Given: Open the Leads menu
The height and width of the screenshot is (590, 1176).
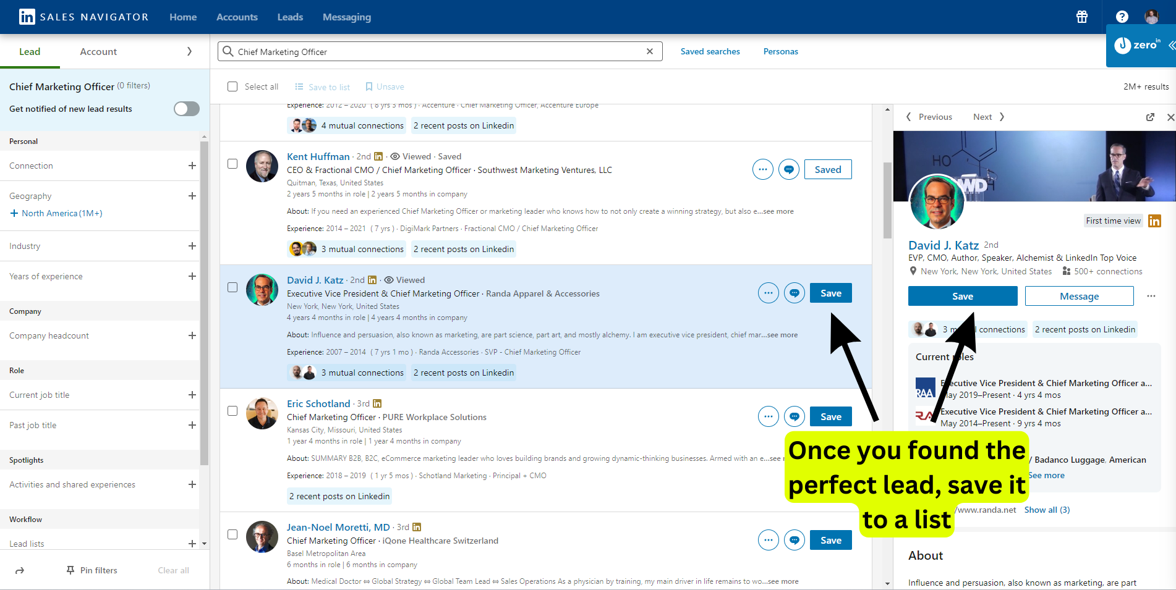Looking at the screenshot, I should [290, 17].
